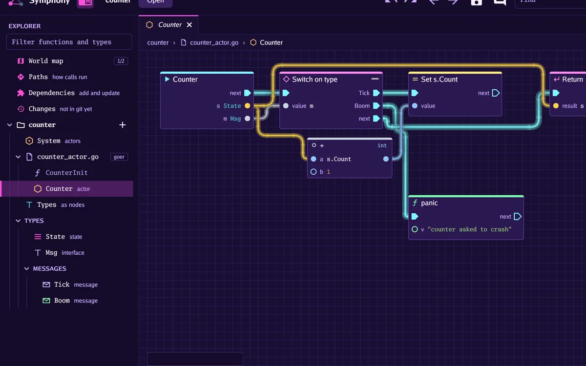Click the "counter asked to crash" value
586x366 pixels.
coord(469,229)
